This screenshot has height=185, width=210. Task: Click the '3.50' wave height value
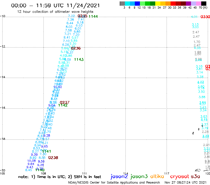point(201,92)
